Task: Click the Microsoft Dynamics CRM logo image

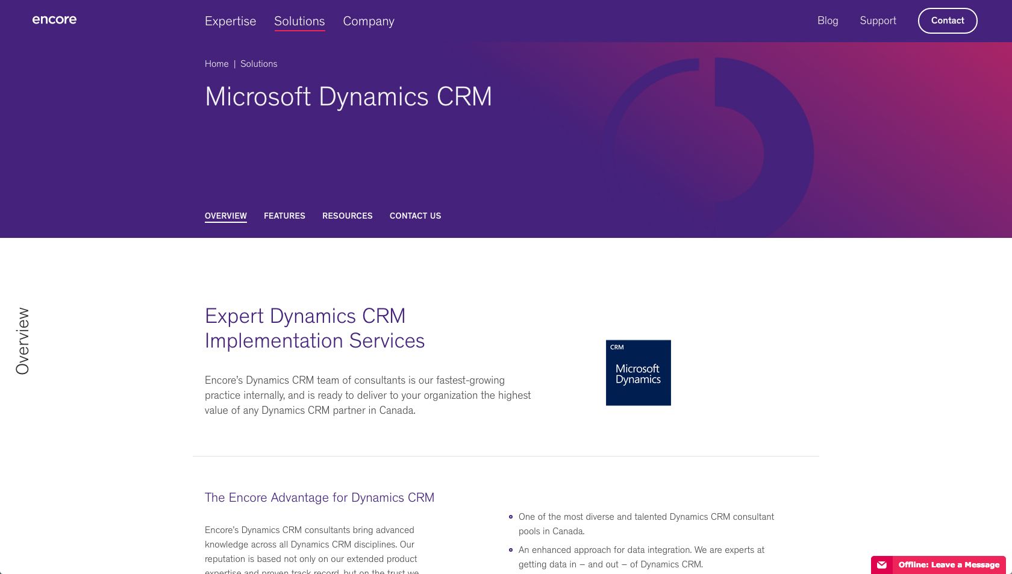Action: coord(639,373)
